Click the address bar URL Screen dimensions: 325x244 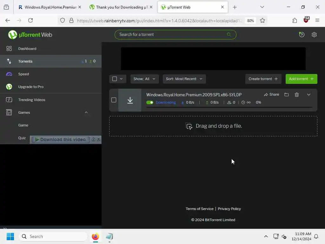pos(159,21)
